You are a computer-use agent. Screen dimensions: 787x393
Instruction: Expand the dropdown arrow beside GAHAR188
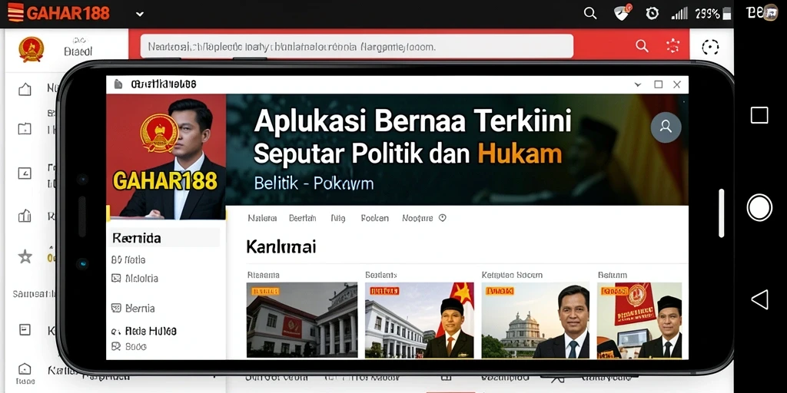click(140, 14)
